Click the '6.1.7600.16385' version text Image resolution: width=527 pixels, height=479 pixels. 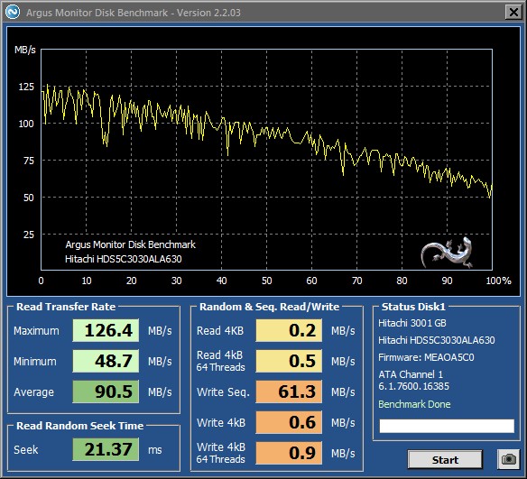[x=413, y=386]
